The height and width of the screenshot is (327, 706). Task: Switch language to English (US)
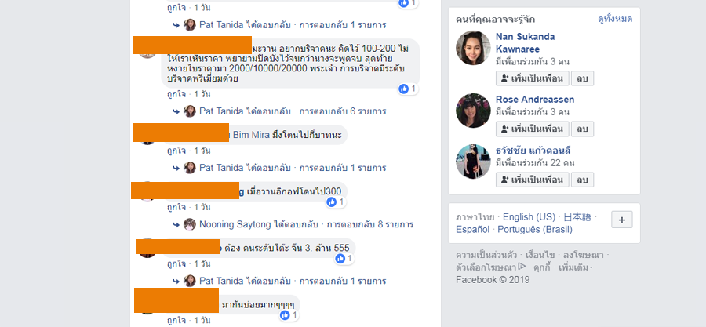coord(529,217)
